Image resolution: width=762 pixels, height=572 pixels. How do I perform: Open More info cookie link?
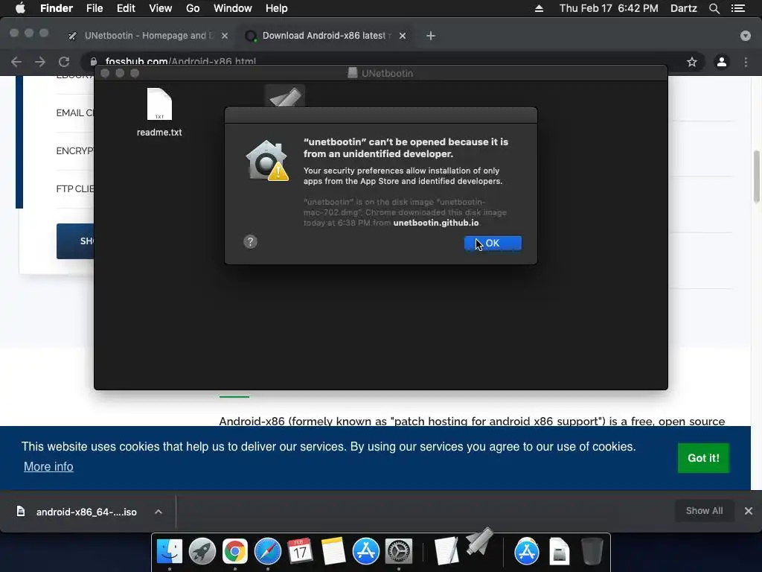[48, 466]
